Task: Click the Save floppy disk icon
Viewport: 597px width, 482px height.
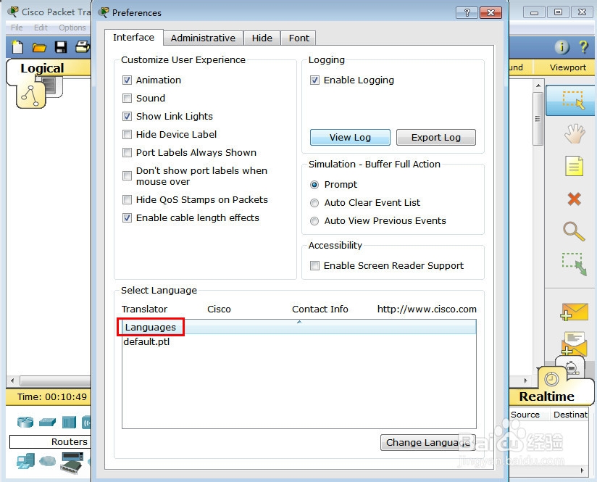Action: tap(61, 47)
